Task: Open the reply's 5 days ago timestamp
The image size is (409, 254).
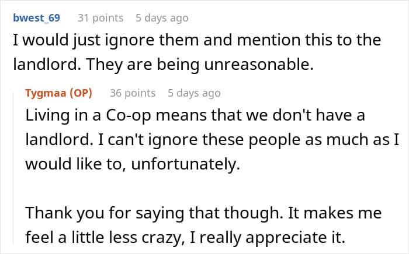Action: (x=194, y=93)
